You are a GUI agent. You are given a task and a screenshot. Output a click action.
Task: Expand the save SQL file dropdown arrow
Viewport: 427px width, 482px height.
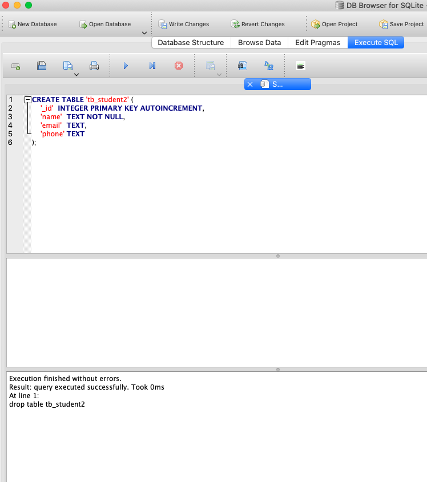tap(76, 74)
